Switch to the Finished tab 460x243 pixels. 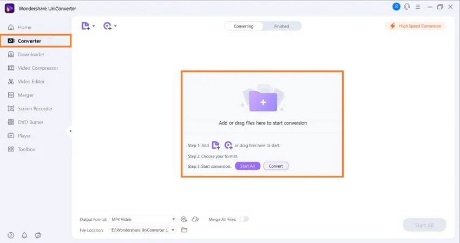point(281,26)
